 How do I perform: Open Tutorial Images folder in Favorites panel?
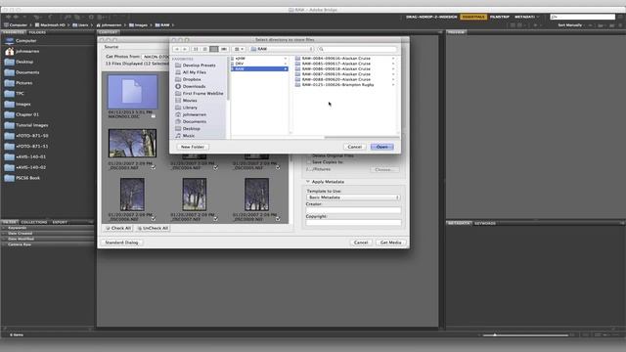tap(32, 125)
